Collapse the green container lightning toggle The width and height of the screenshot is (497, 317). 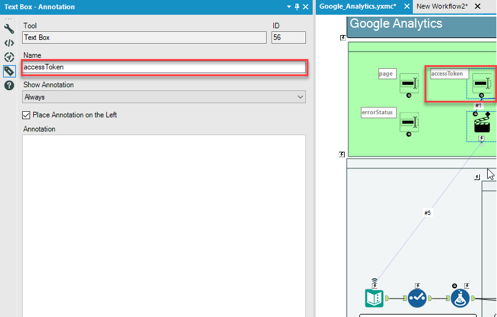[342, 154]
